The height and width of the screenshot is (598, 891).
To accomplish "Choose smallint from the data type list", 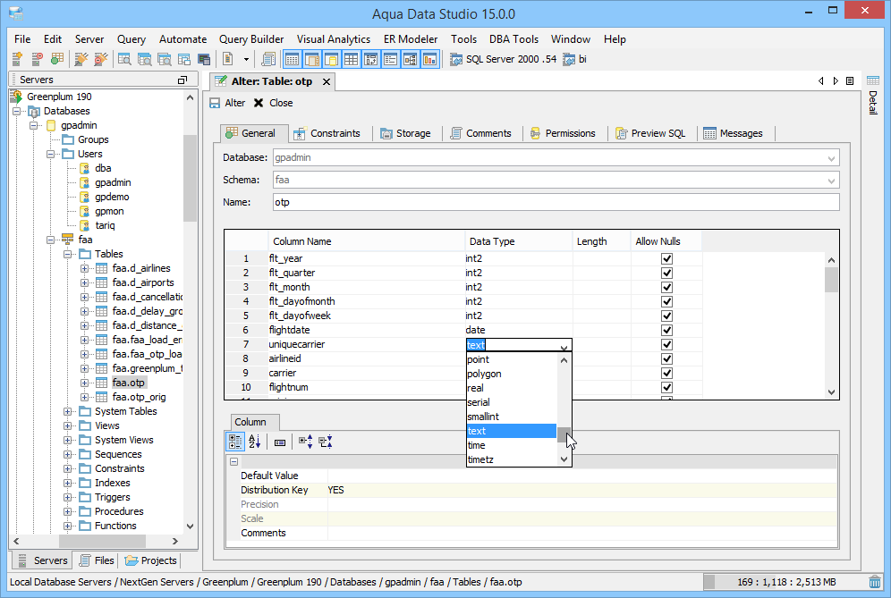I will coord(512,417).
